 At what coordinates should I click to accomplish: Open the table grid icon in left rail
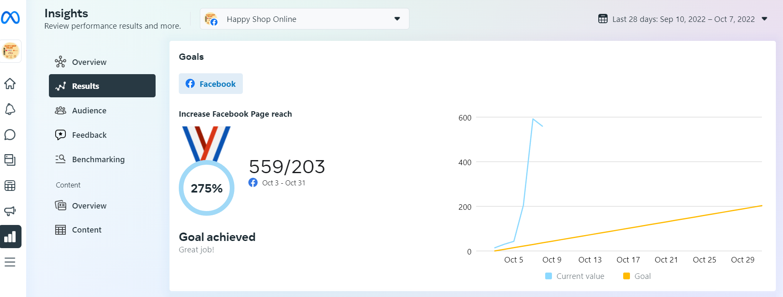coord(10,185)
